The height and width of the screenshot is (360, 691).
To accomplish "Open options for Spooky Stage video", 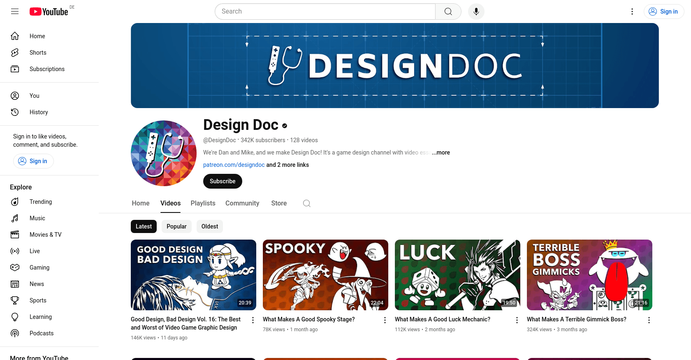I will (x=385, y=320).
